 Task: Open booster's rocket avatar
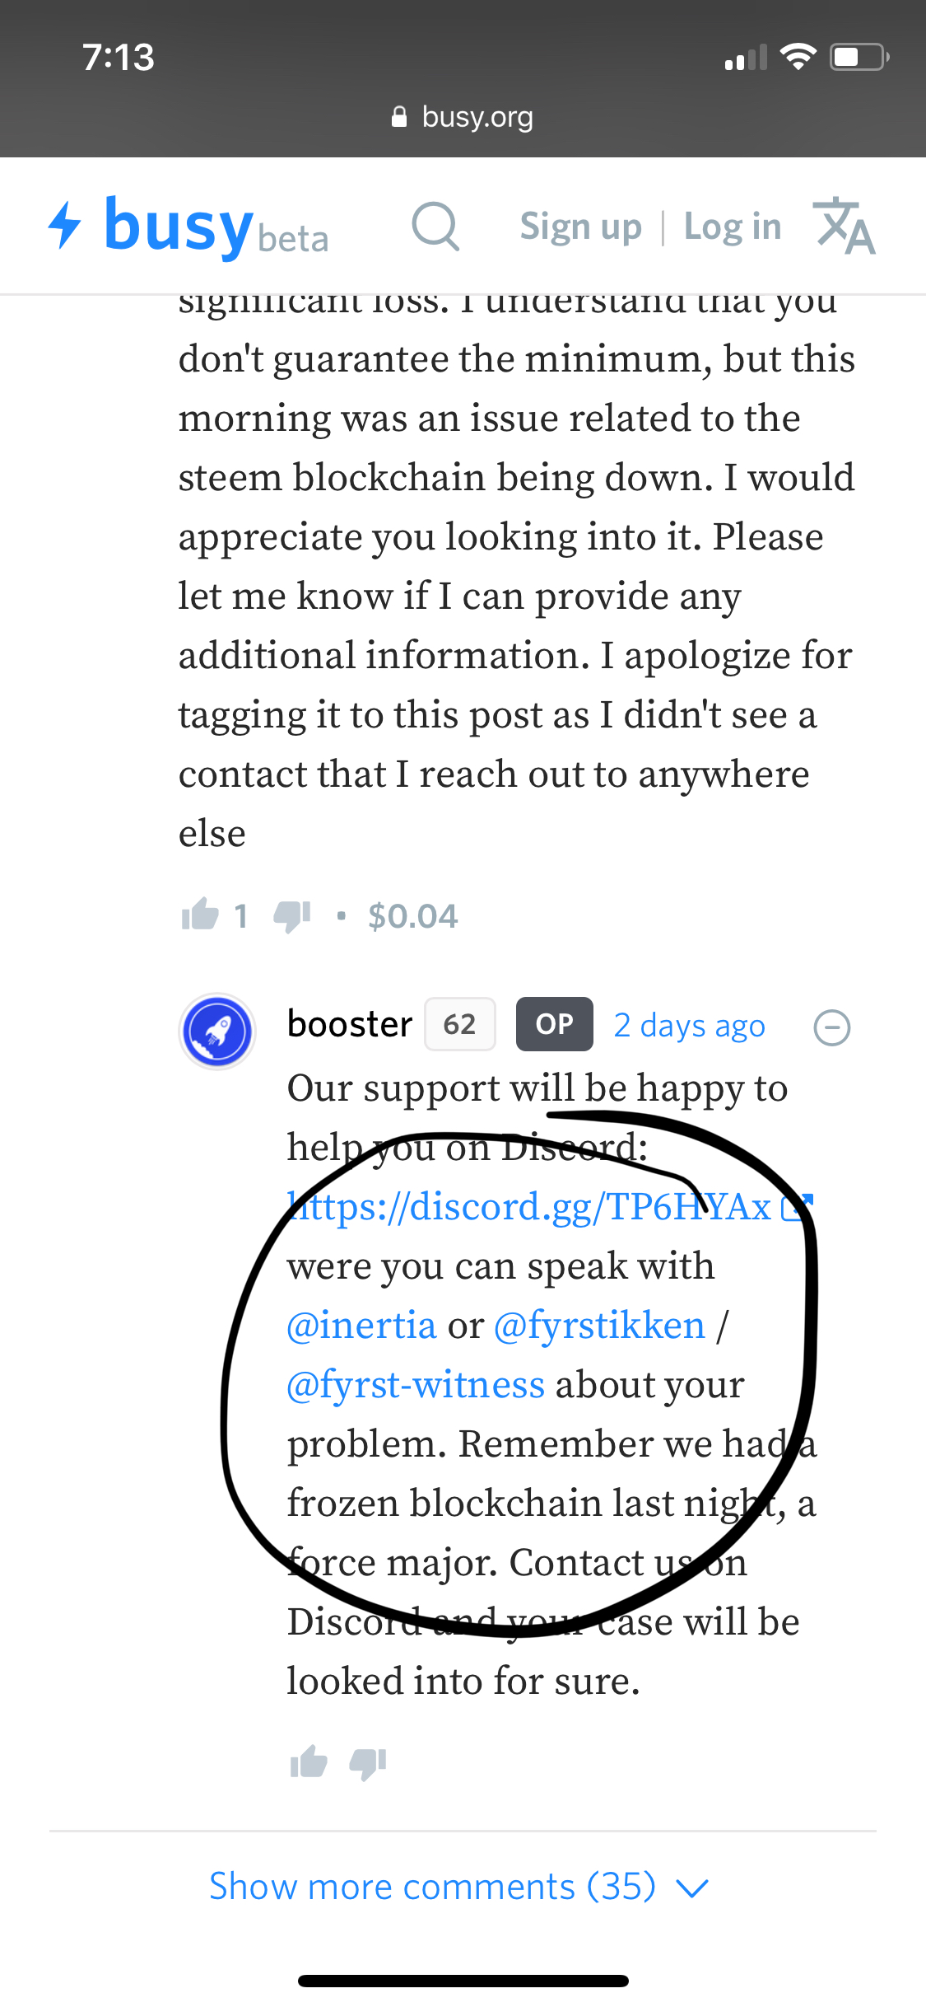217,1031
